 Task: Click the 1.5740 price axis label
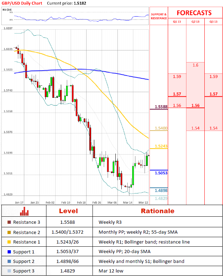coord(8,90)
